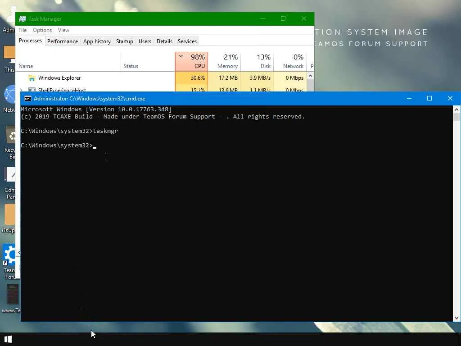
Task: Switch to the Details tab
Action: 164,41
